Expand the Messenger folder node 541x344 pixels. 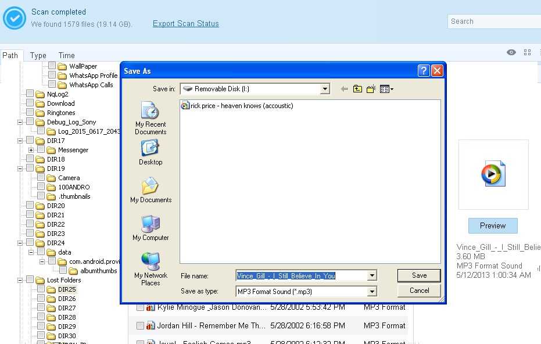(x=31, y=150)
